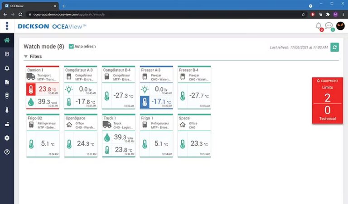Click the alarms bell icon in sidebar
348x204 pixels.
click(7, 68)
